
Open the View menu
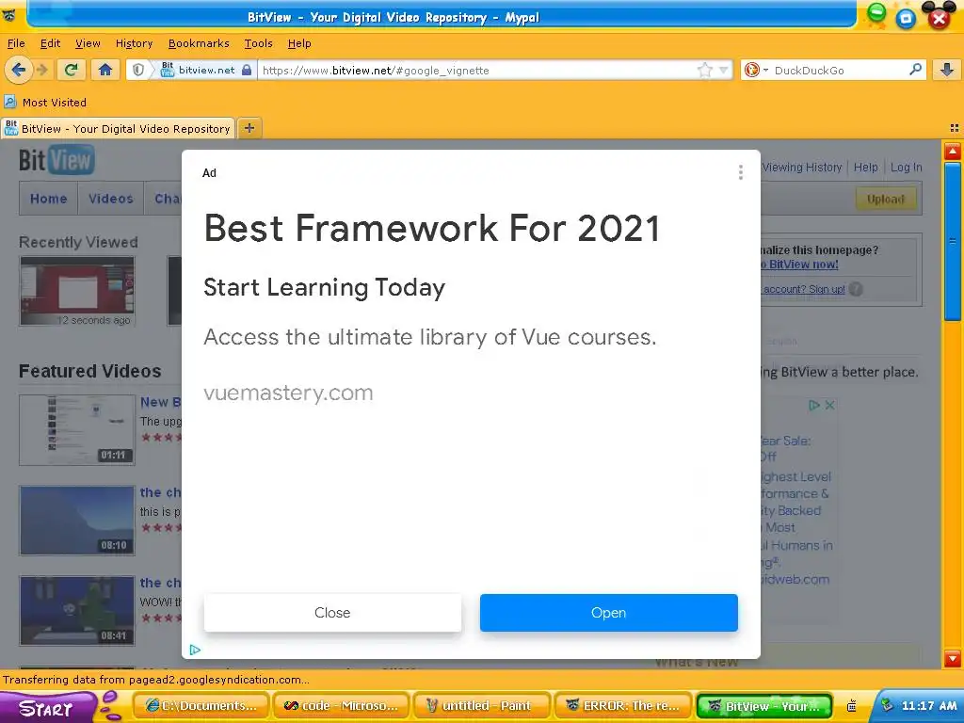tap(88, 43)
